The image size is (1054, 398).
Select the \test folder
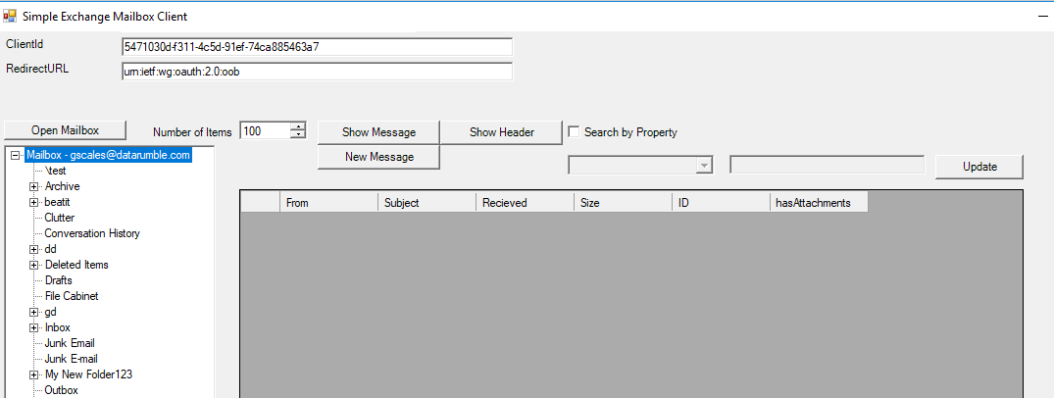[55, 171]
